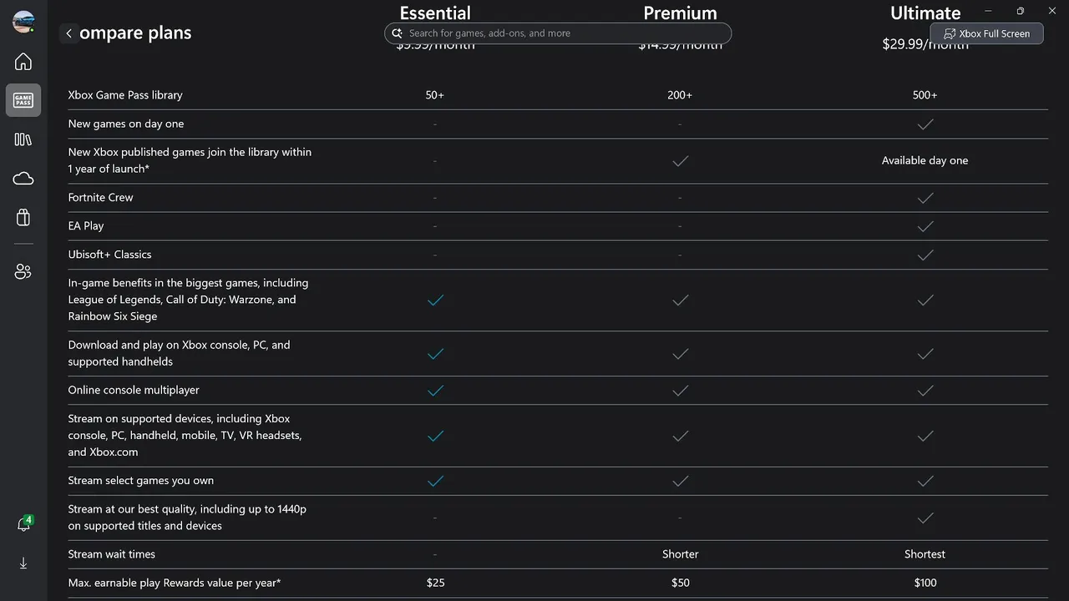Screen dimensions: 1069x601
Task: Open the Home icon in sidebar
Action: 23,62
